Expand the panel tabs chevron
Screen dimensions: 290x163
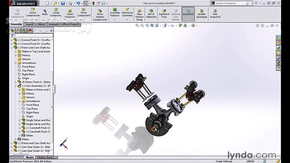51,31
